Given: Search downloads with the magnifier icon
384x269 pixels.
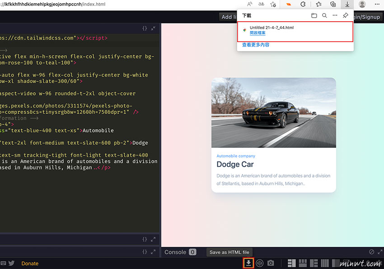Looking at the screenshot, I should pos(324,16).
